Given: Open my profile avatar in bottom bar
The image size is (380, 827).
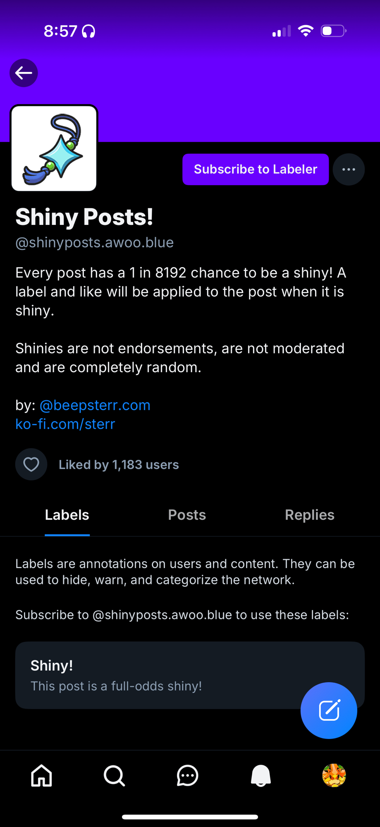Looking at the screenshot, I should 334,775.
